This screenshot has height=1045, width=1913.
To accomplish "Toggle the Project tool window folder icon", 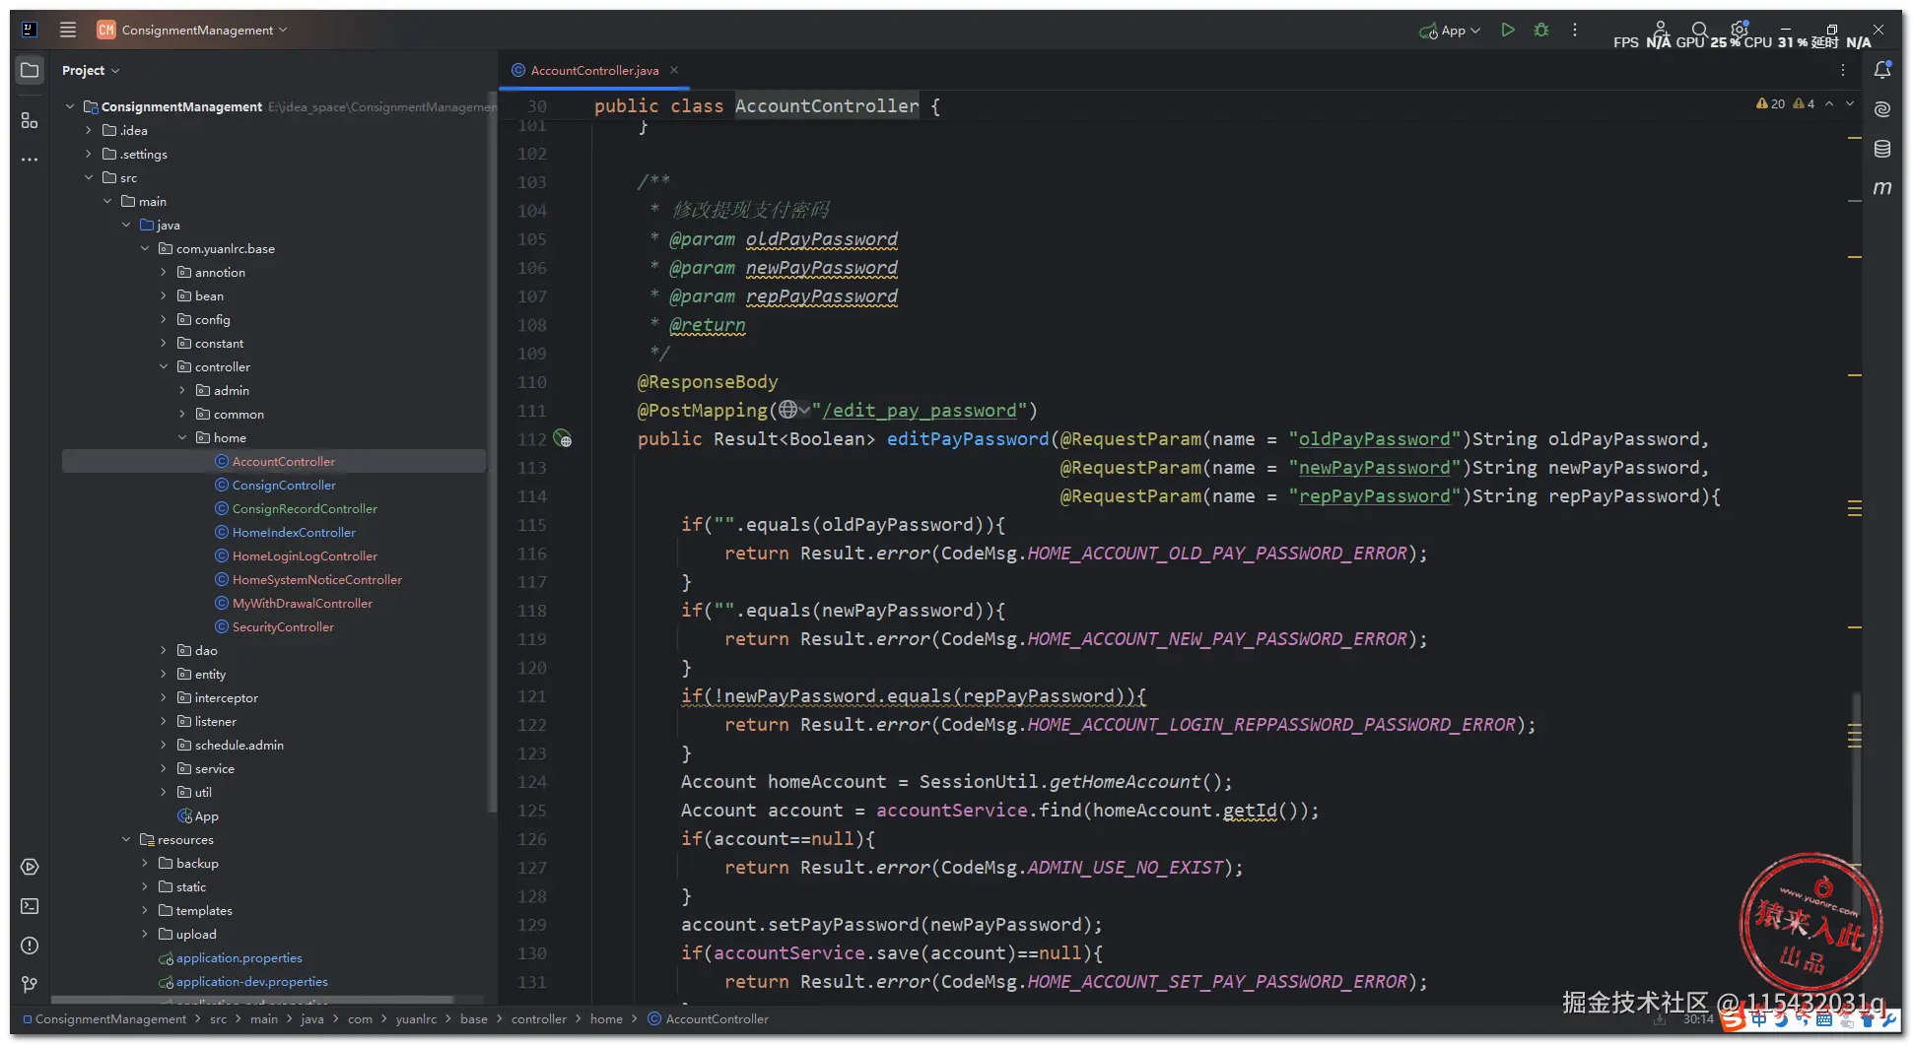I will pos(30,71).
